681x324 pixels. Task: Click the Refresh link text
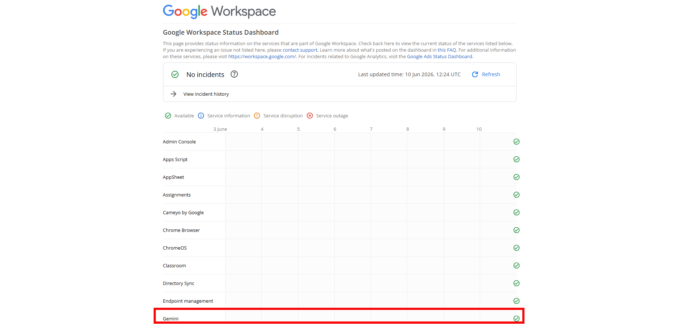[x=491, y=74]
